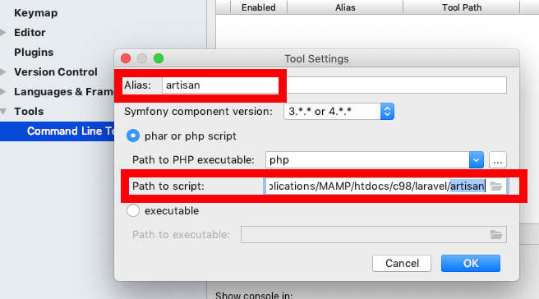Select the Command Line Tool Support item

coord(57,131)
